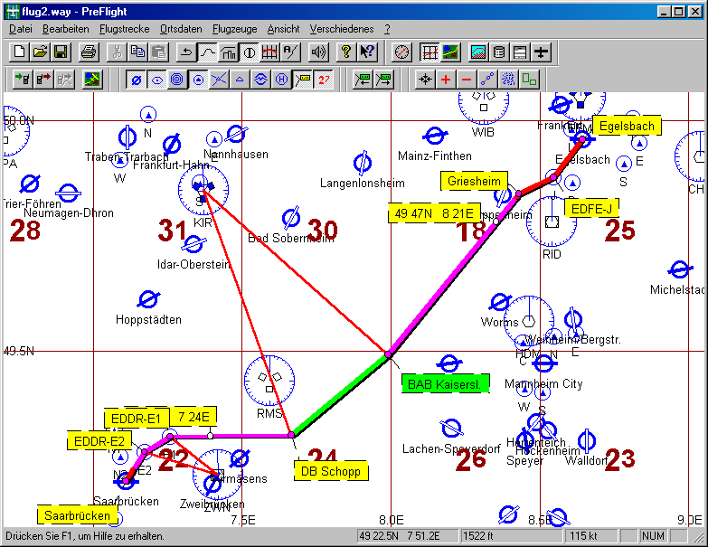Click the Print toolbar icon
708x547 pixels.
88,52
